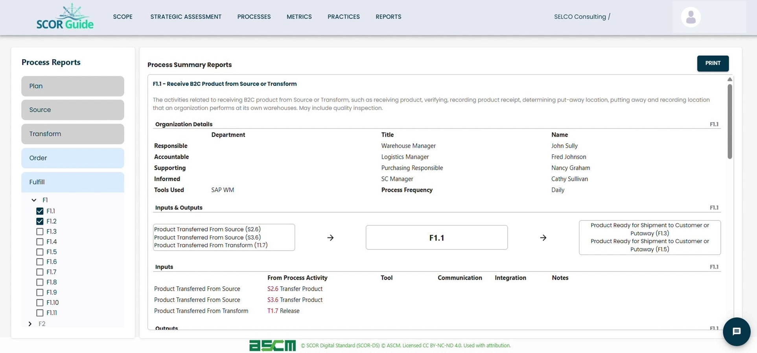The height and width of the screenshot is (353, 757).
Task: Click the S2.6 Transfer Product link
Action: tap(295, 289)
